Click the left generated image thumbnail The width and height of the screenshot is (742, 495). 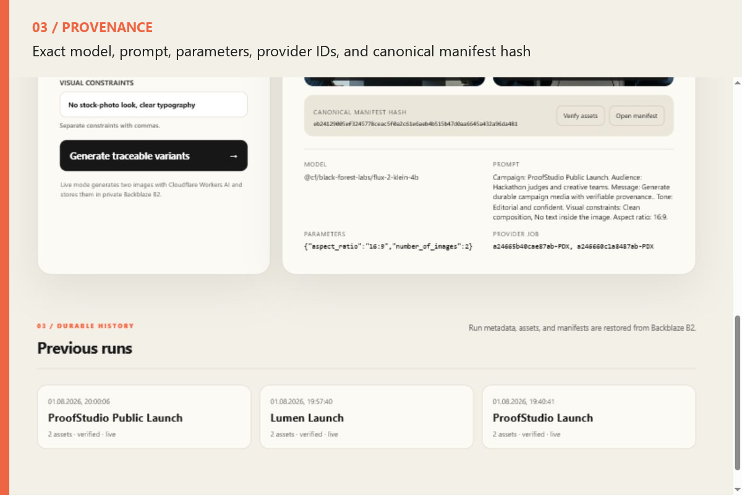[x=394, y=82]
